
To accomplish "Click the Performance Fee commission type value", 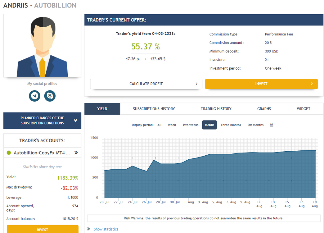I will pos(279,34).
